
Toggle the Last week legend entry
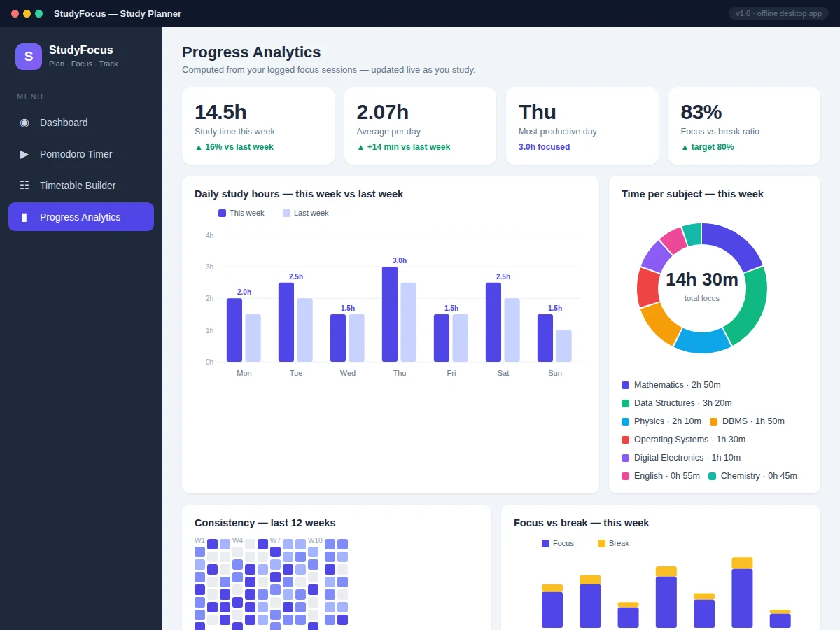coord(306,213)
